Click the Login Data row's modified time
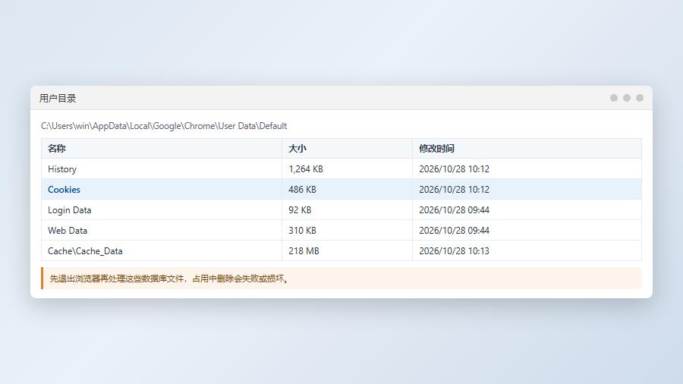The height and width of the screenshot is (384, 683). pos(455,210)
